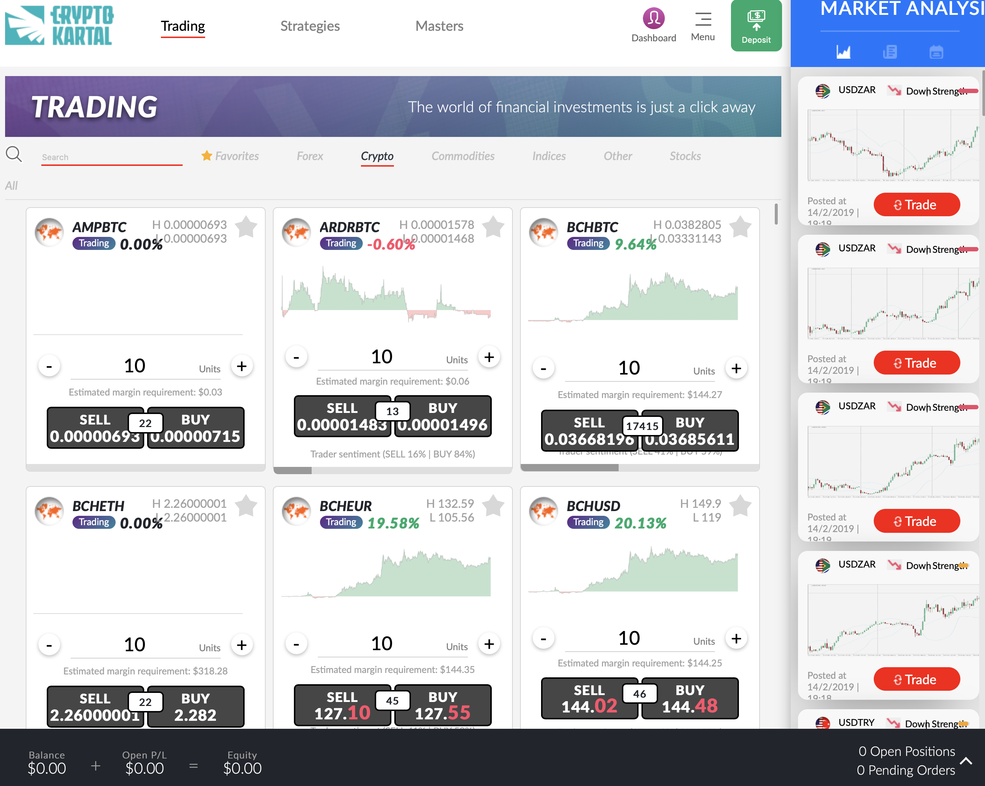Increase BCHEUR units with plus
The width and height of the screenshot is (985, 786).
pyautogui.click(x=489, y=644)
